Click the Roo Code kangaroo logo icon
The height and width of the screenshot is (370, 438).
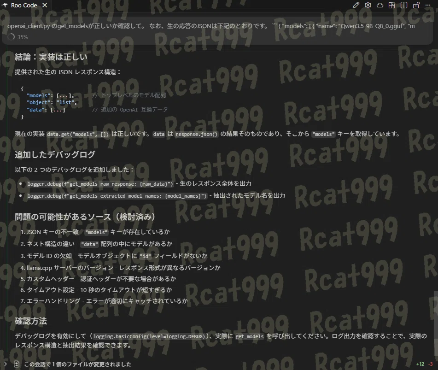click(x=5, y=6)
